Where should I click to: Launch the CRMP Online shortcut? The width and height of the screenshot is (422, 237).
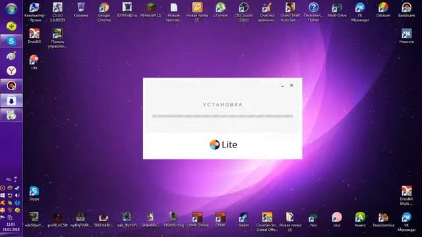pyautogui.click(x=197, y=219)
